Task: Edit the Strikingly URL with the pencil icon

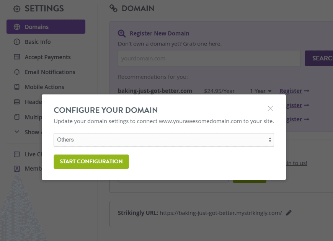Action: click(289, 212)
